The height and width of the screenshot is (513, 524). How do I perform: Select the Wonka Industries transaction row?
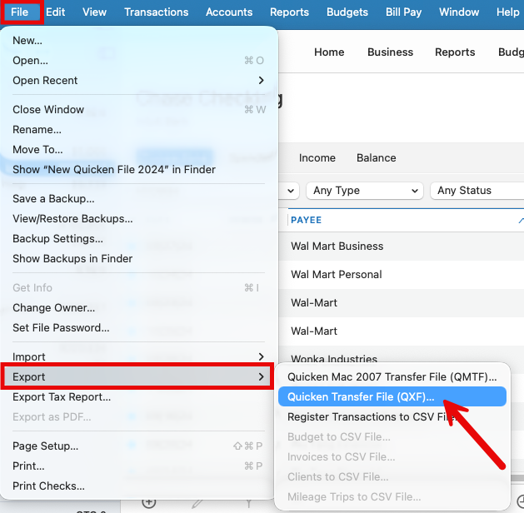pyautogui.click(x=402, y=356)
